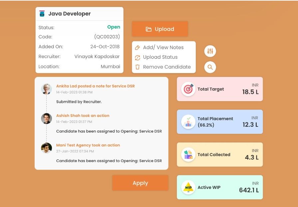Click the trash icon beside Remove Candidate
Screen dimensions: 298x207
138,67
